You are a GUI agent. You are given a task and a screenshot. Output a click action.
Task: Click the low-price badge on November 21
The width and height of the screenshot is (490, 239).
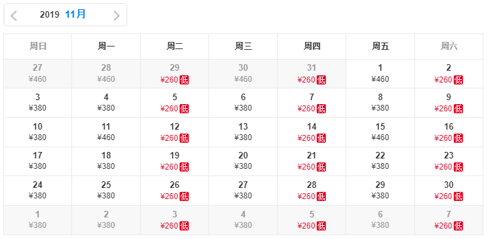pos(321,167)
